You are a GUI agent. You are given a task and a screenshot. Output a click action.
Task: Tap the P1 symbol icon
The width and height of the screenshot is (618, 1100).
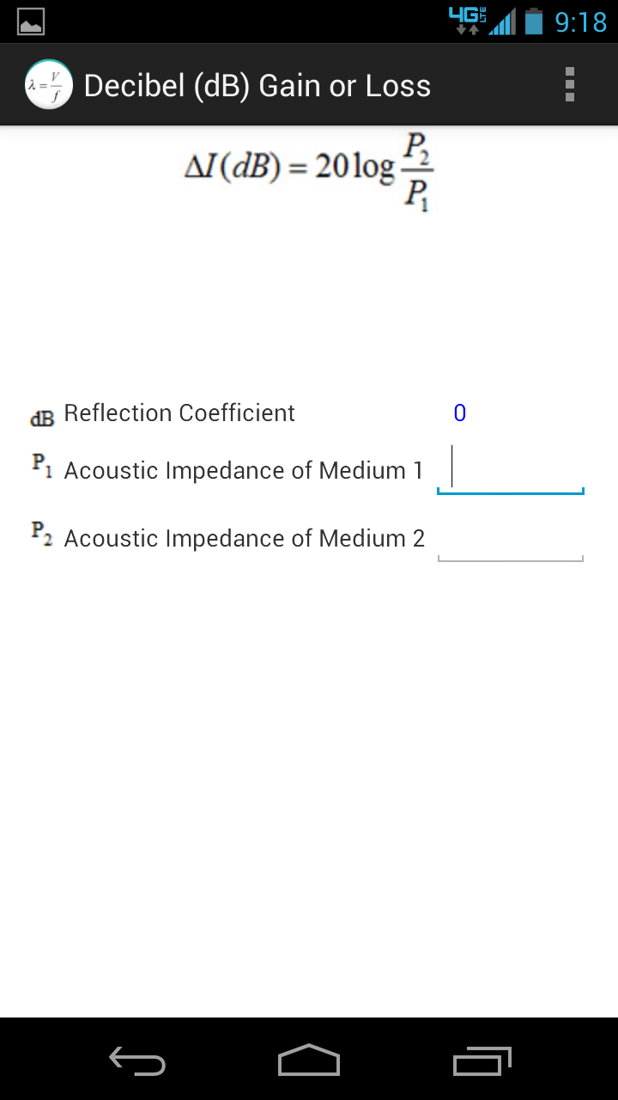click(42, 464)
